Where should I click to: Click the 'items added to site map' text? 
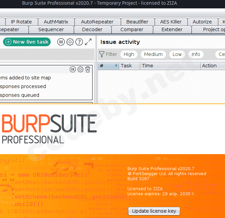(25, 78)
